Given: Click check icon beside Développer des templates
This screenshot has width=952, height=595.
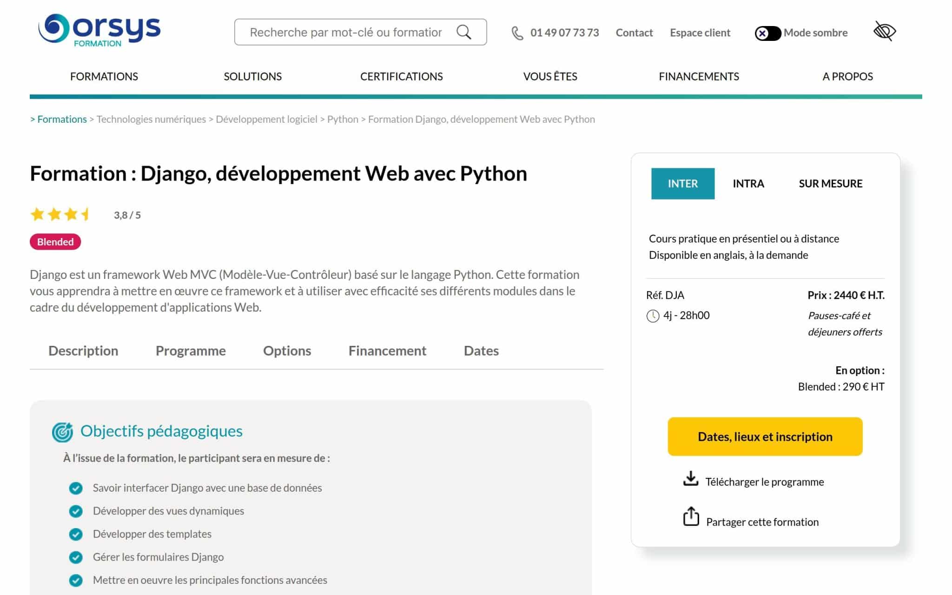Looking at the screenshot, I should click(76, 534).
